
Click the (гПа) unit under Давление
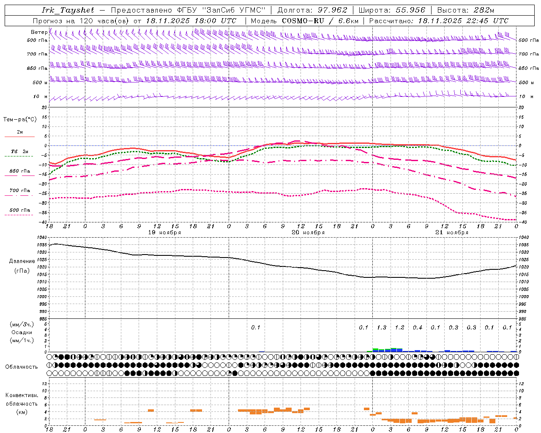tap(22, 271)
